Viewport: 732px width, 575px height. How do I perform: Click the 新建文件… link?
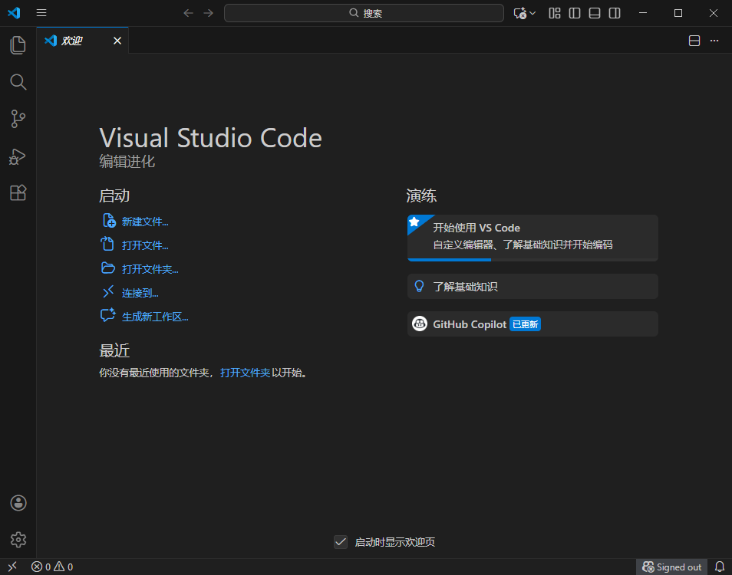click(146, 221)
